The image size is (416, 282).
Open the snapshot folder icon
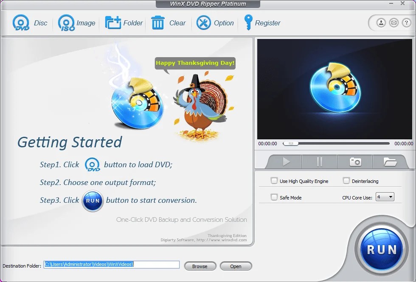(390, 162)
